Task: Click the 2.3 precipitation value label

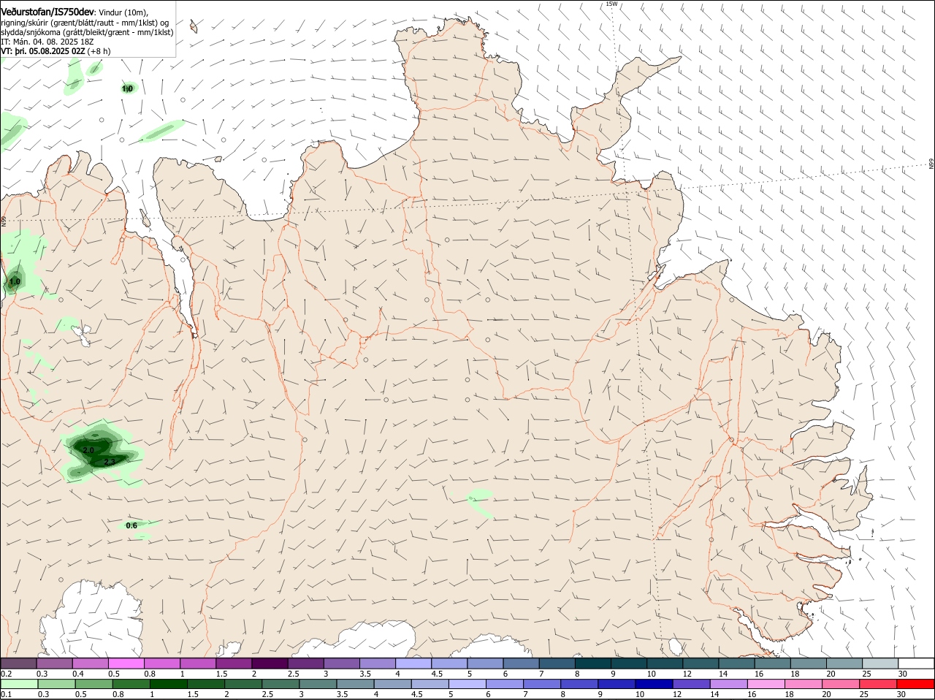Action: point(110,462)
